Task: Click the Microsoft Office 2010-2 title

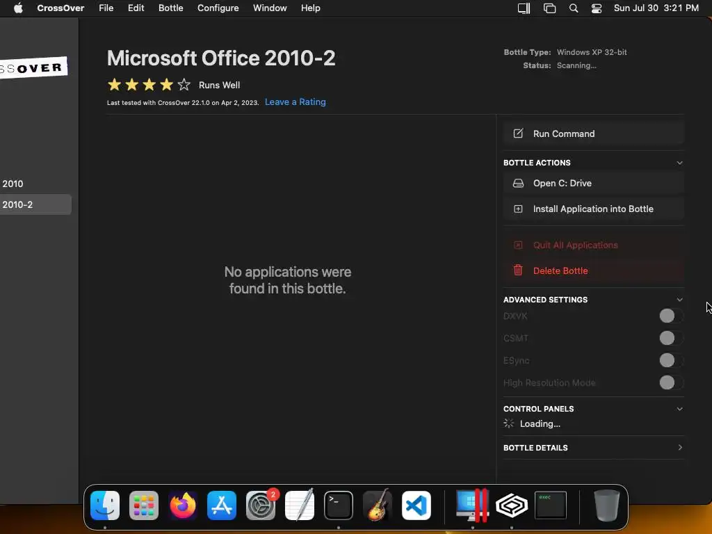Action: pos(221,58)
